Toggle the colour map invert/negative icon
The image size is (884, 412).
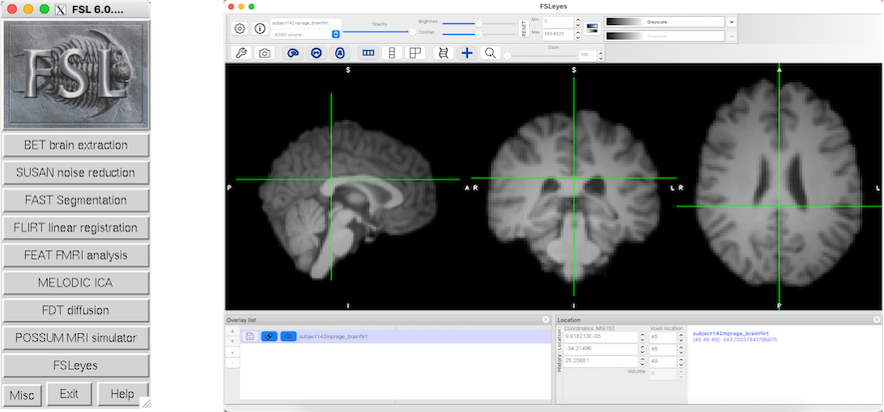pos(592,28)
